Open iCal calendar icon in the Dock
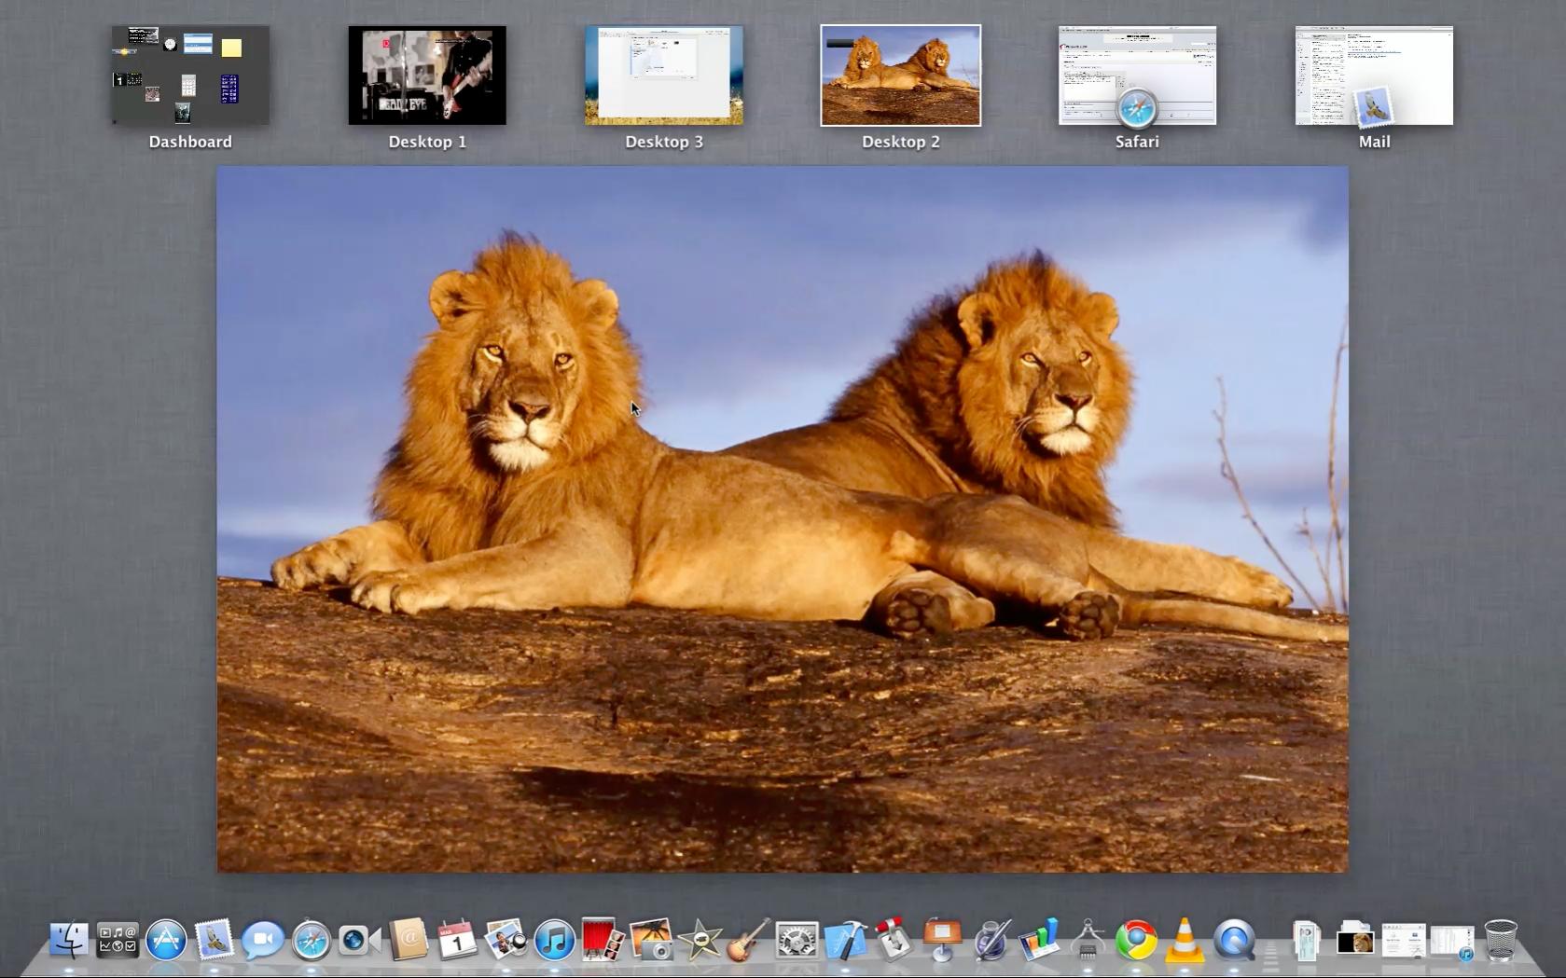 pos(457,940)
